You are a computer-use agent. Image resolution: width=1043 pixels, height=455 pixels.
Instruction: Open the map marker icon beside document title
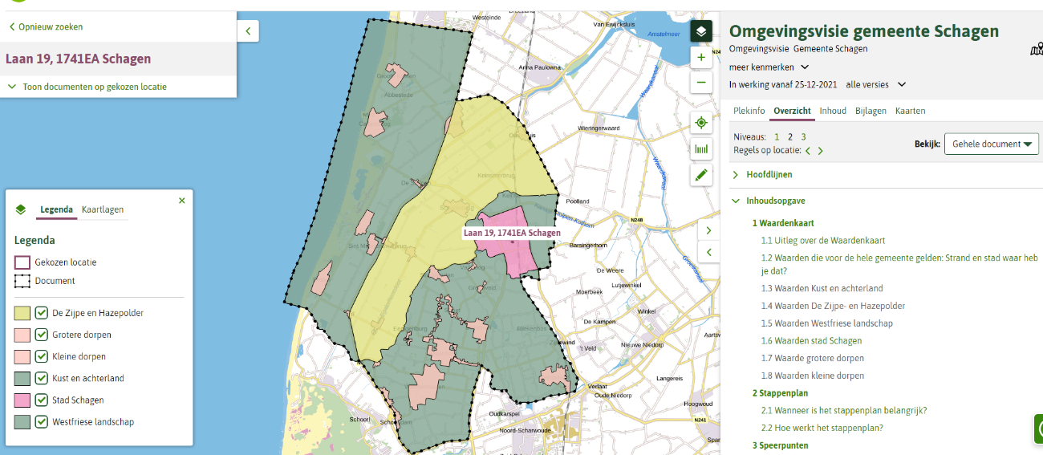pos(1036,50)
